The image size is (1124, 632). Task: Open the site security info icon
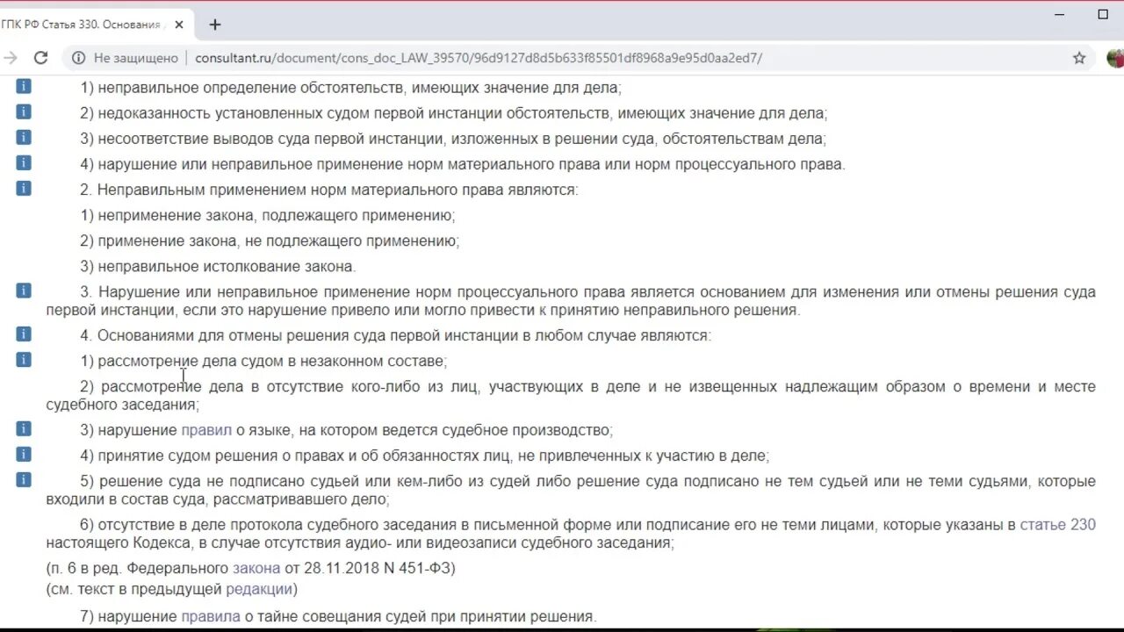tap(78, 58)
